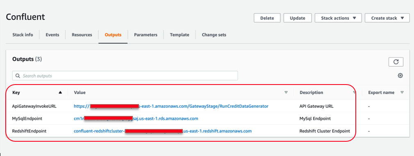Image resolution: width=414 pixels, height=156 pixels.
Task: Open the MySql endpoint rds link
Action: (136, 119)
